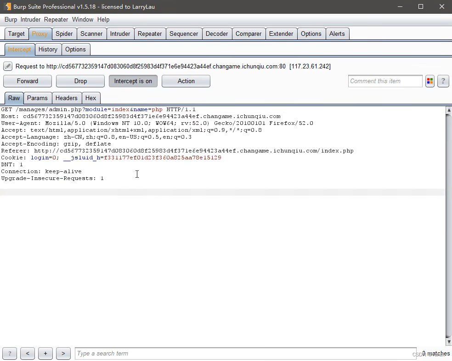
Task: Click the Upgrade-Insecure-Requests header line
Action: tap(52, 179)
